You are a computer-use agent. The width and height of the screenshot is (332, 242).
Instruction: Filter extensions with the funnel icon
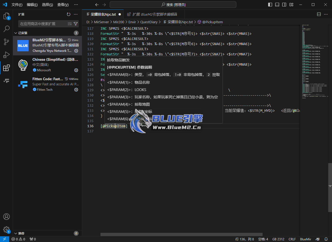(76, 24)
